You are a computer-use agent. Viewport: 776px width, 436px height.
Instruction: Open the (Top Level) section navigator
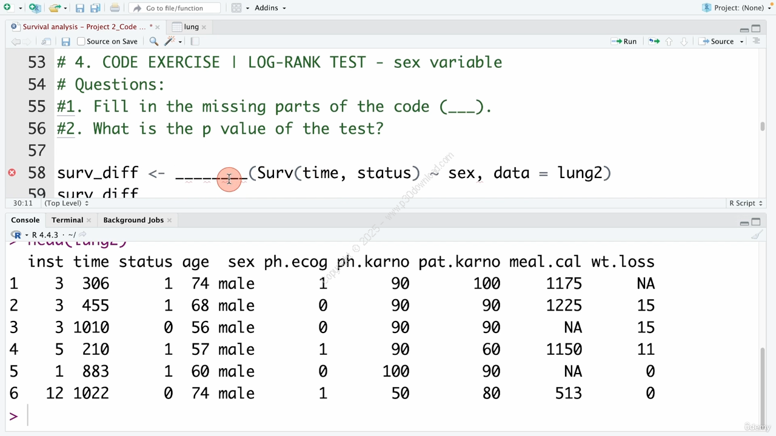click(x=67, y=203)
